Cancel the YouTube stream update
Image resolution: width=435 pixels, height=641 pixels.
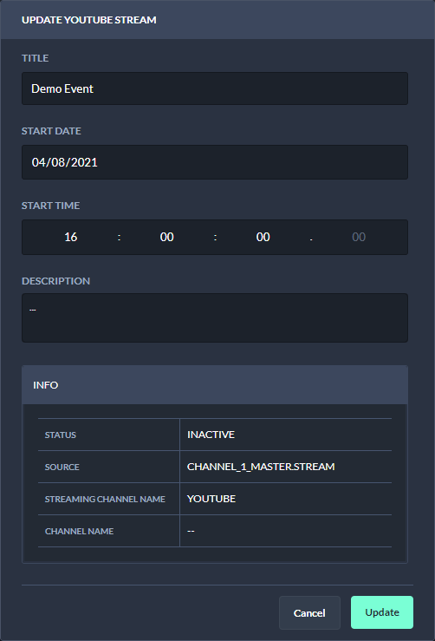click(309, 612)
